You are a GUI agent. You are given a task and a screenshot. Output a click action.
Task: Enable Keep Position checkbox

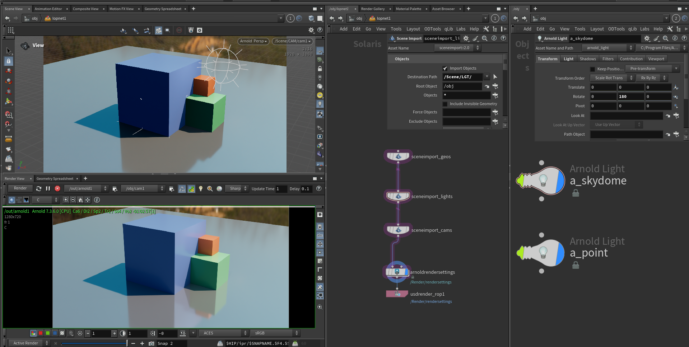click(592, 69)
